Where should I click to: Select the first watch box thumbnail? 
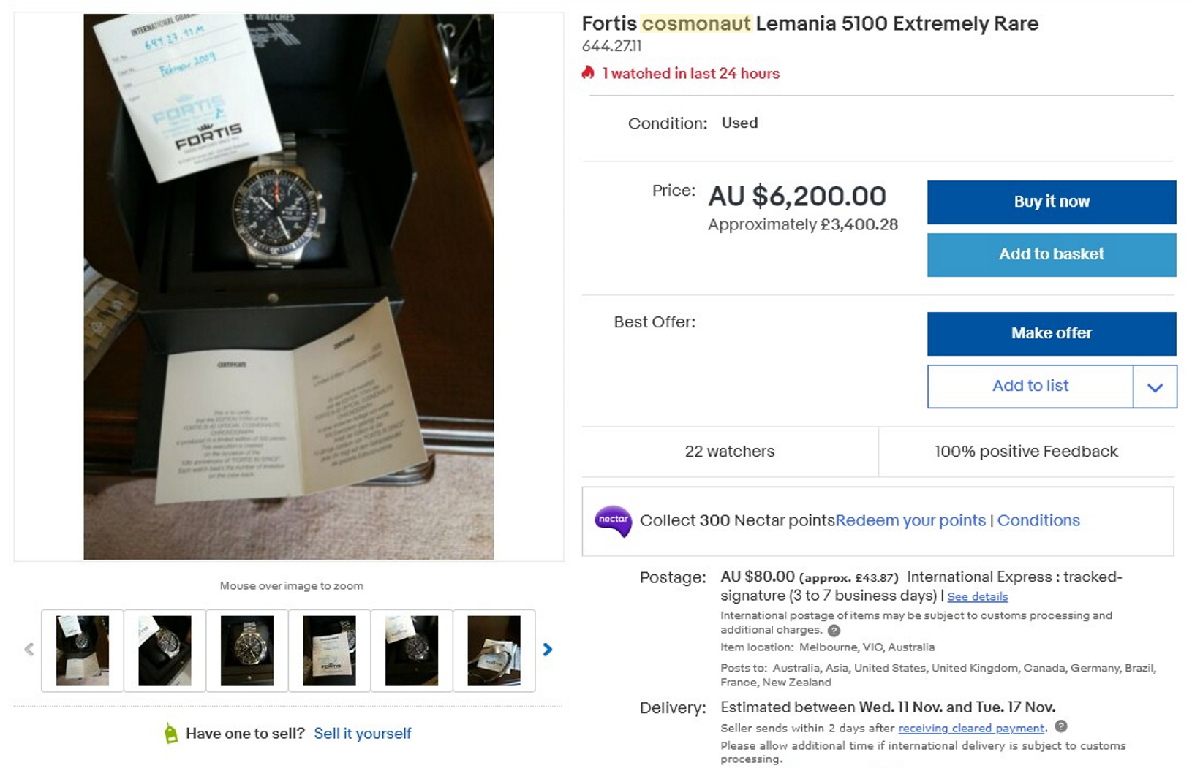pyautogui.click(x=83, y=650)
